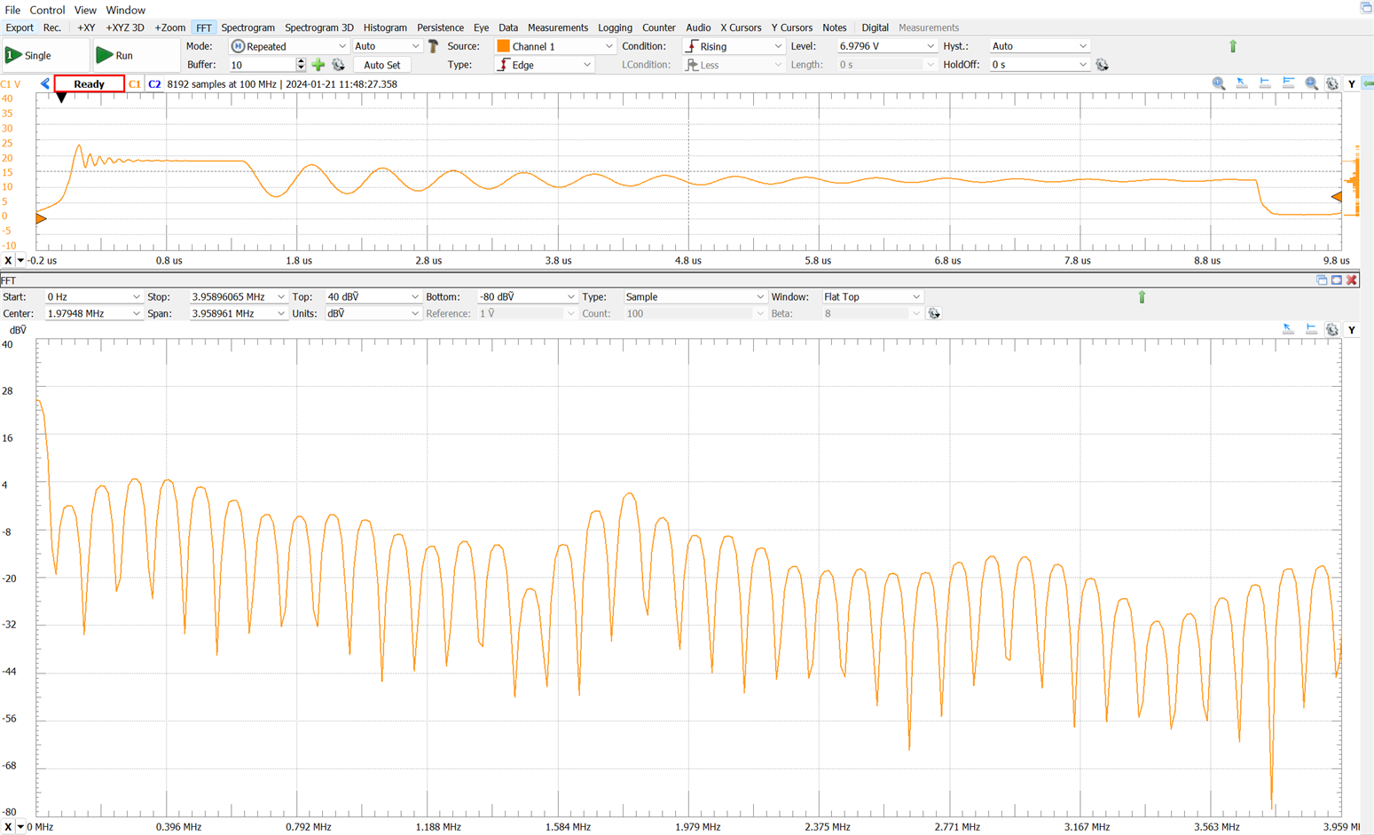Click scope plot X cursor button
The image size is (1374, 835).
tap(8, 261)
